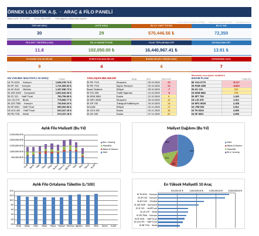Click the Aylık Filo Maliyeti (Bu Yıl) chart title

coord(63,128)
